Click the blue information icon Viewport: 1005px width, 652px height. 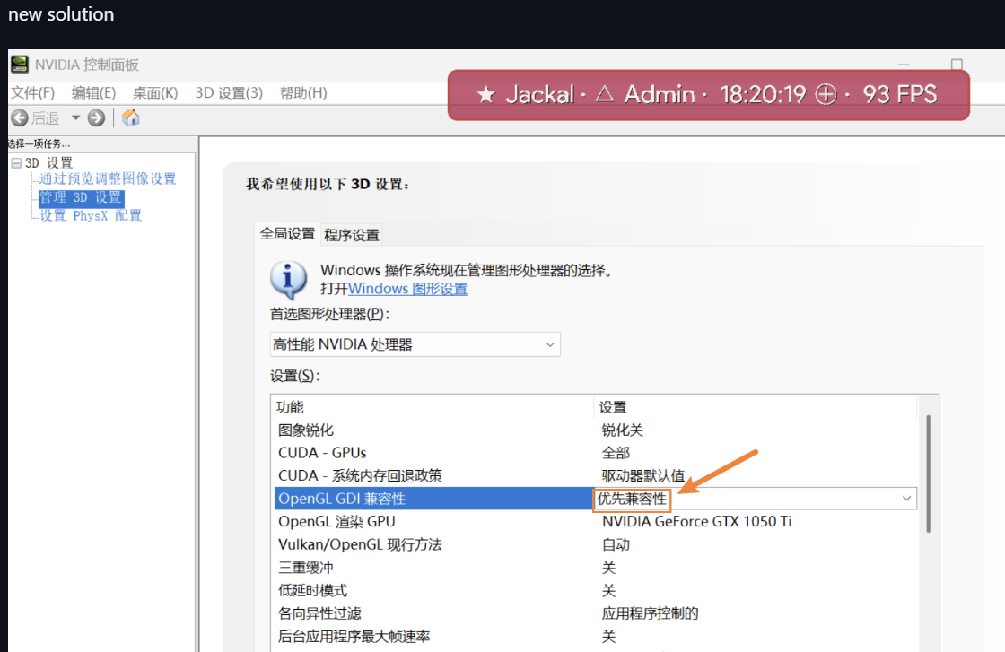click(x=288, y=280)
